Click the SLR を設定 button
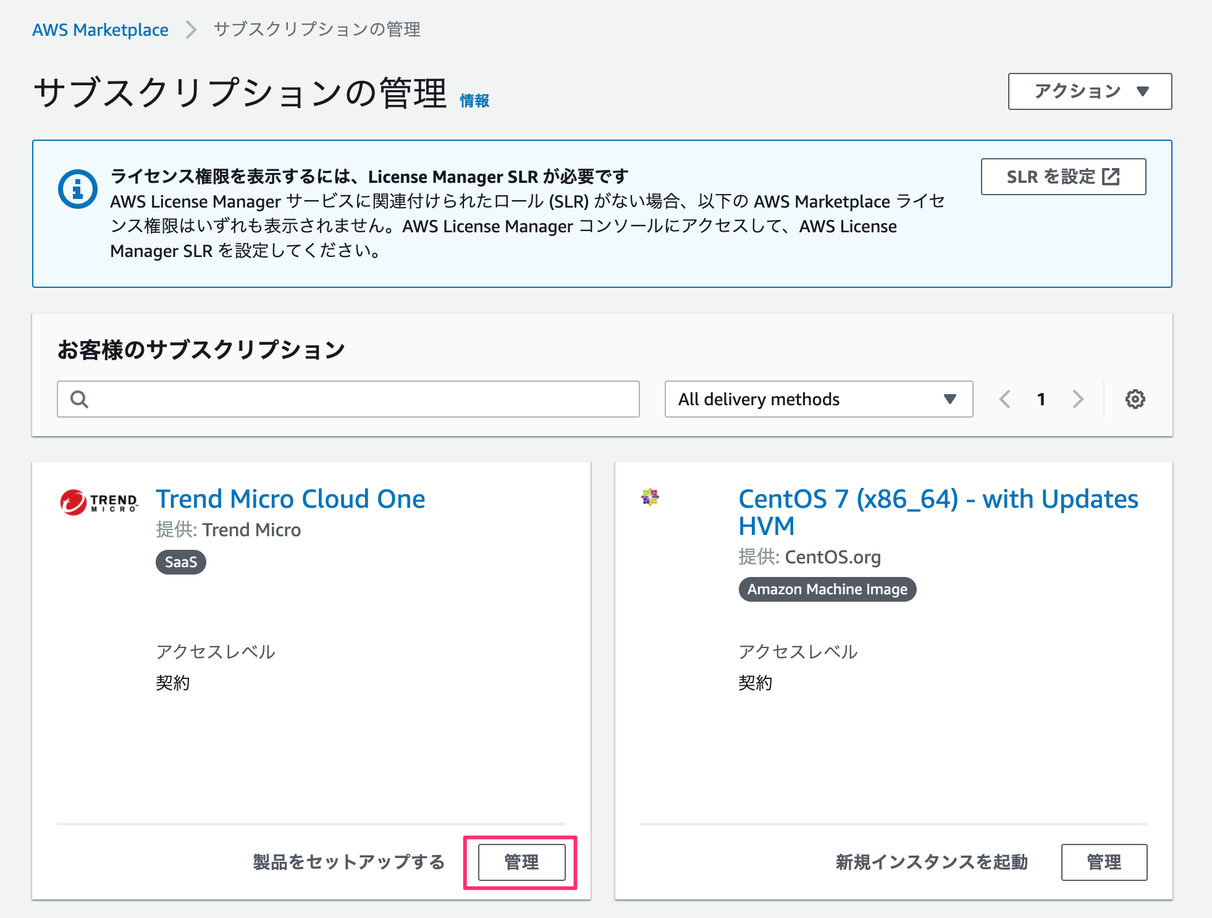The width and height of the screenshot is (1212, 918). point(1063,176)
